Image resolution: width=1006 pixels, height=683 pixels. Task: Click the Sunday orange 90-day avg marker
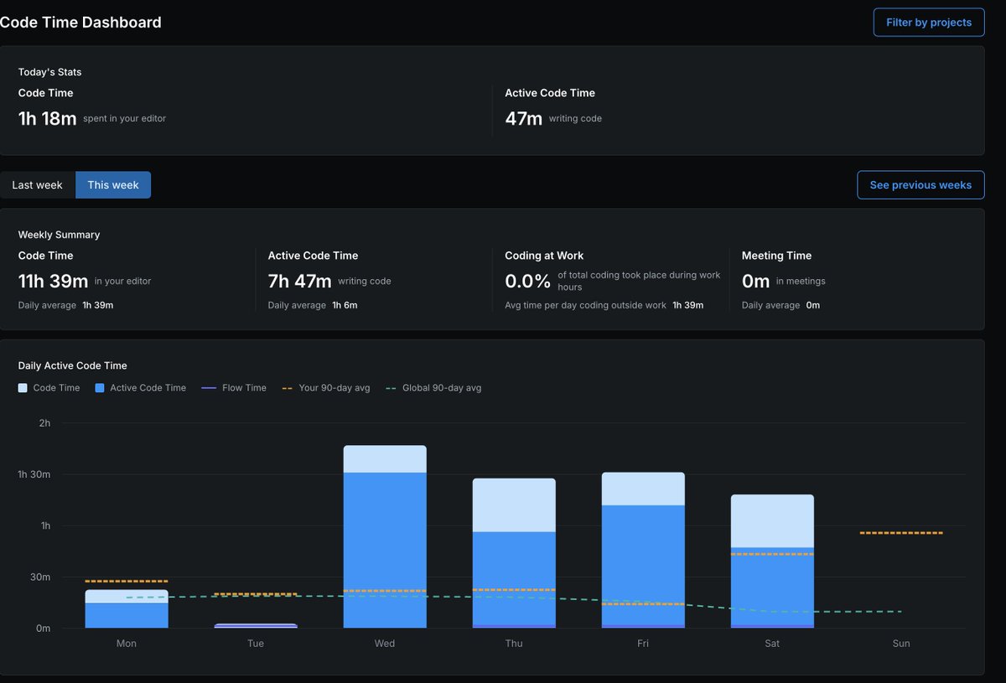coord(901,533)
